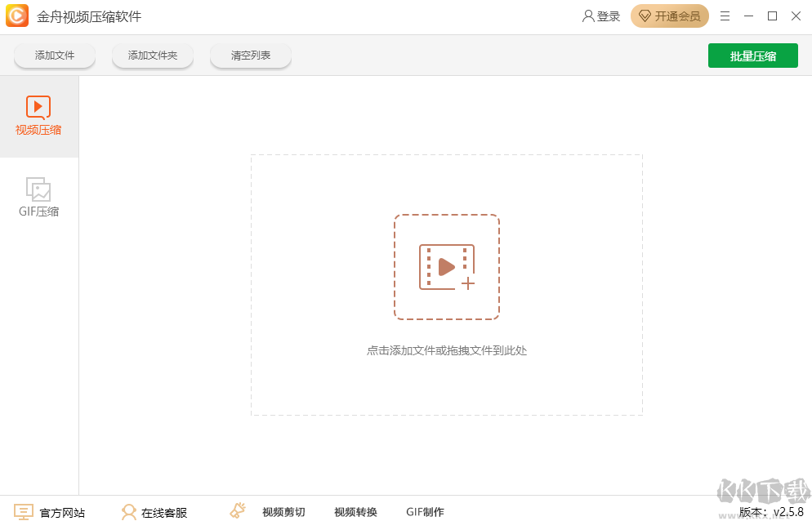The image size is (812, 521).
Task: Click the diamond VIP icon in 开通会员
Action: (645, 16)
